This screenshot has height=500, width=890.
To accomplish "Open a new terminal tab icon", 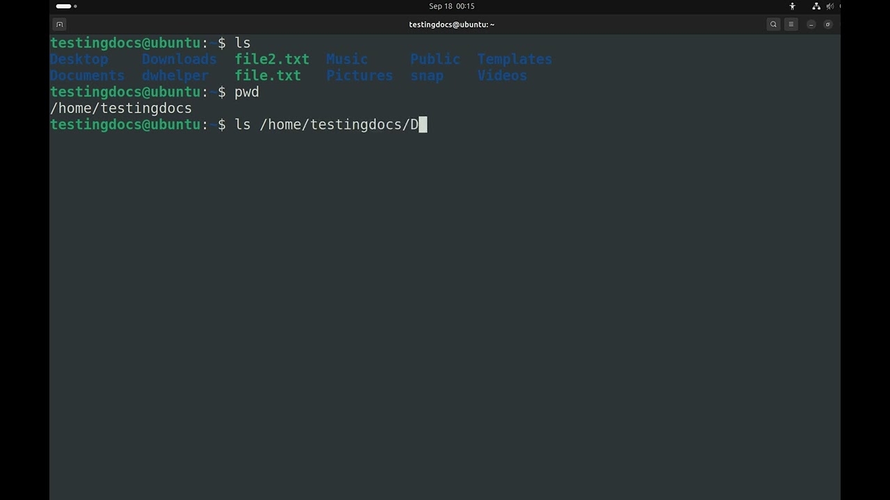I will point(60,24).
